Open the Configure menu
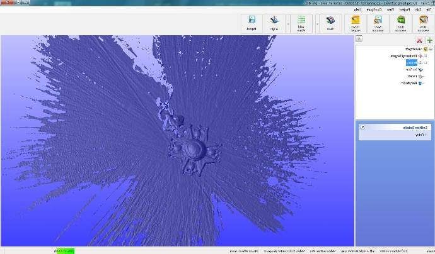Viewport: 435px width, 254px height. [374, 9]
